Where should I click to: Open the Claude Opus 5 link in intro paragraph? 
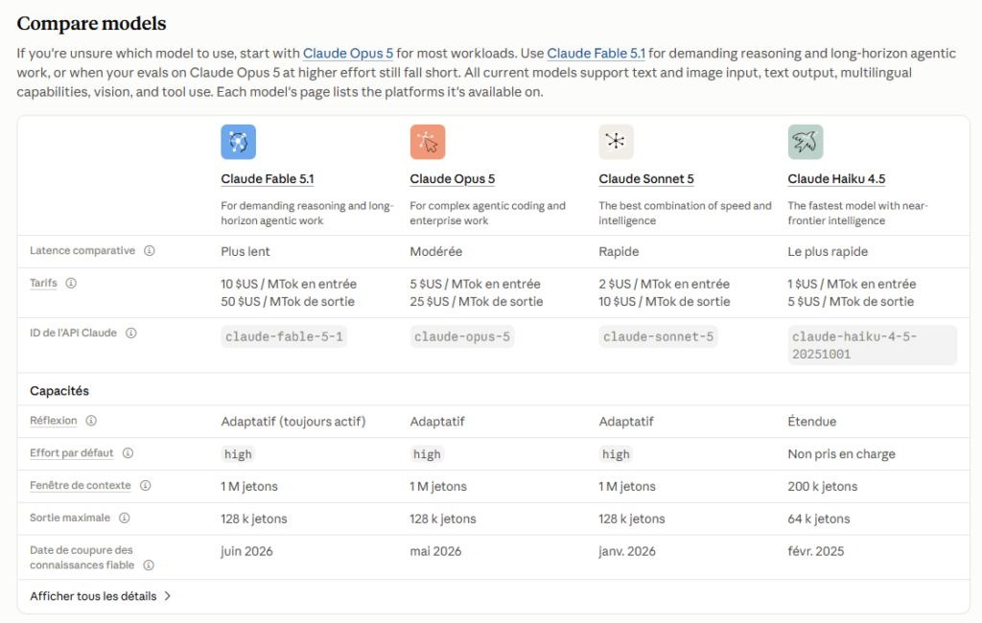348,54
